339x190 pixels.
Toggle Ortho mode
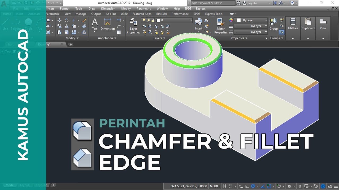click(x=247, y=186)
